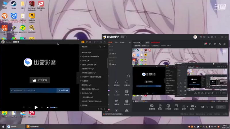Search the Xunlei playlist with magnifier icon

point(100,47)
